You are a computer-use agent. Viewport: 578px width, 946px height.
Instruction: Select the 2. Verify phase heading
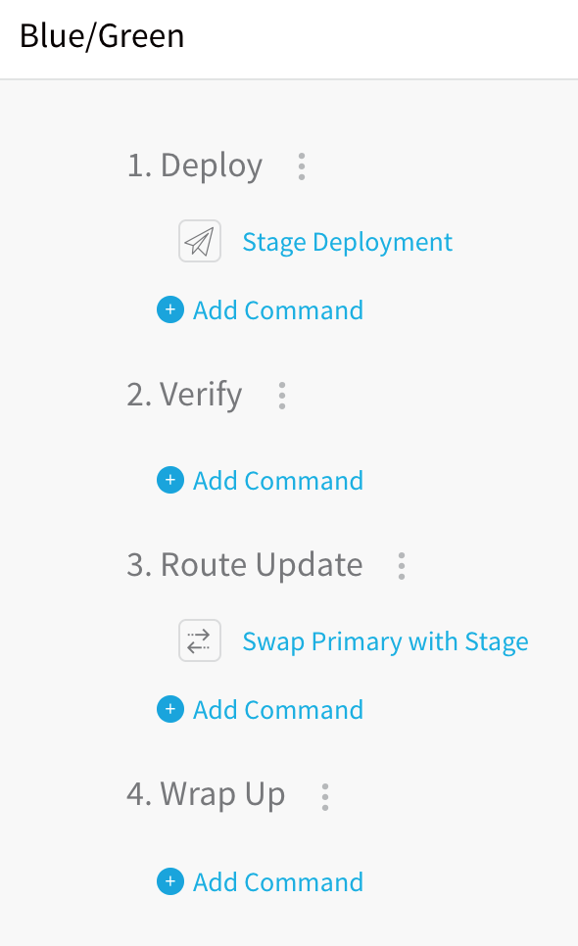coord(184,396)
